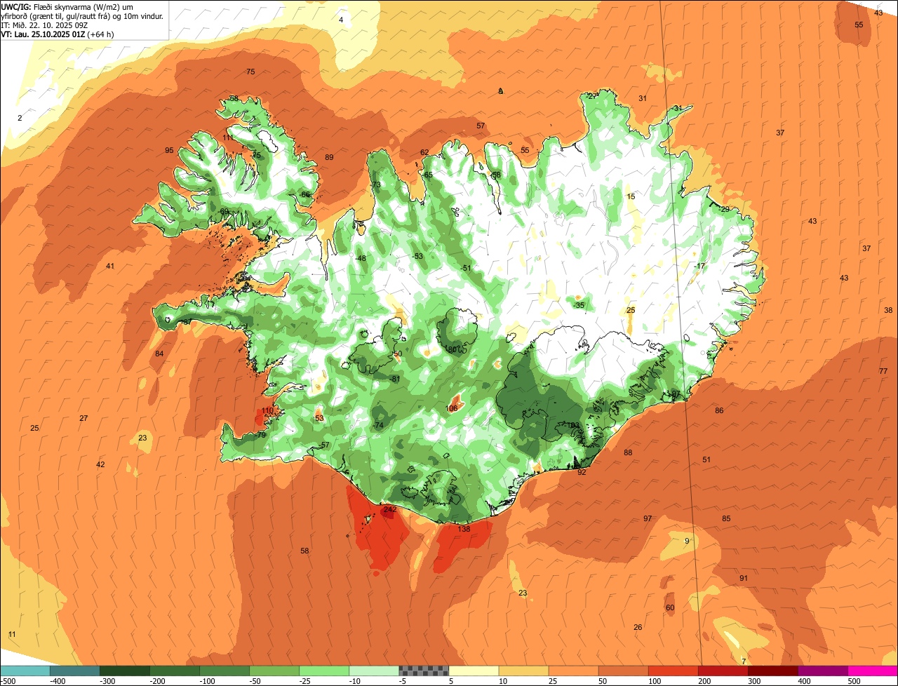Click legend swatch between 50 and 100
This screenshot has height=686, width=898.
coord(623,671)
